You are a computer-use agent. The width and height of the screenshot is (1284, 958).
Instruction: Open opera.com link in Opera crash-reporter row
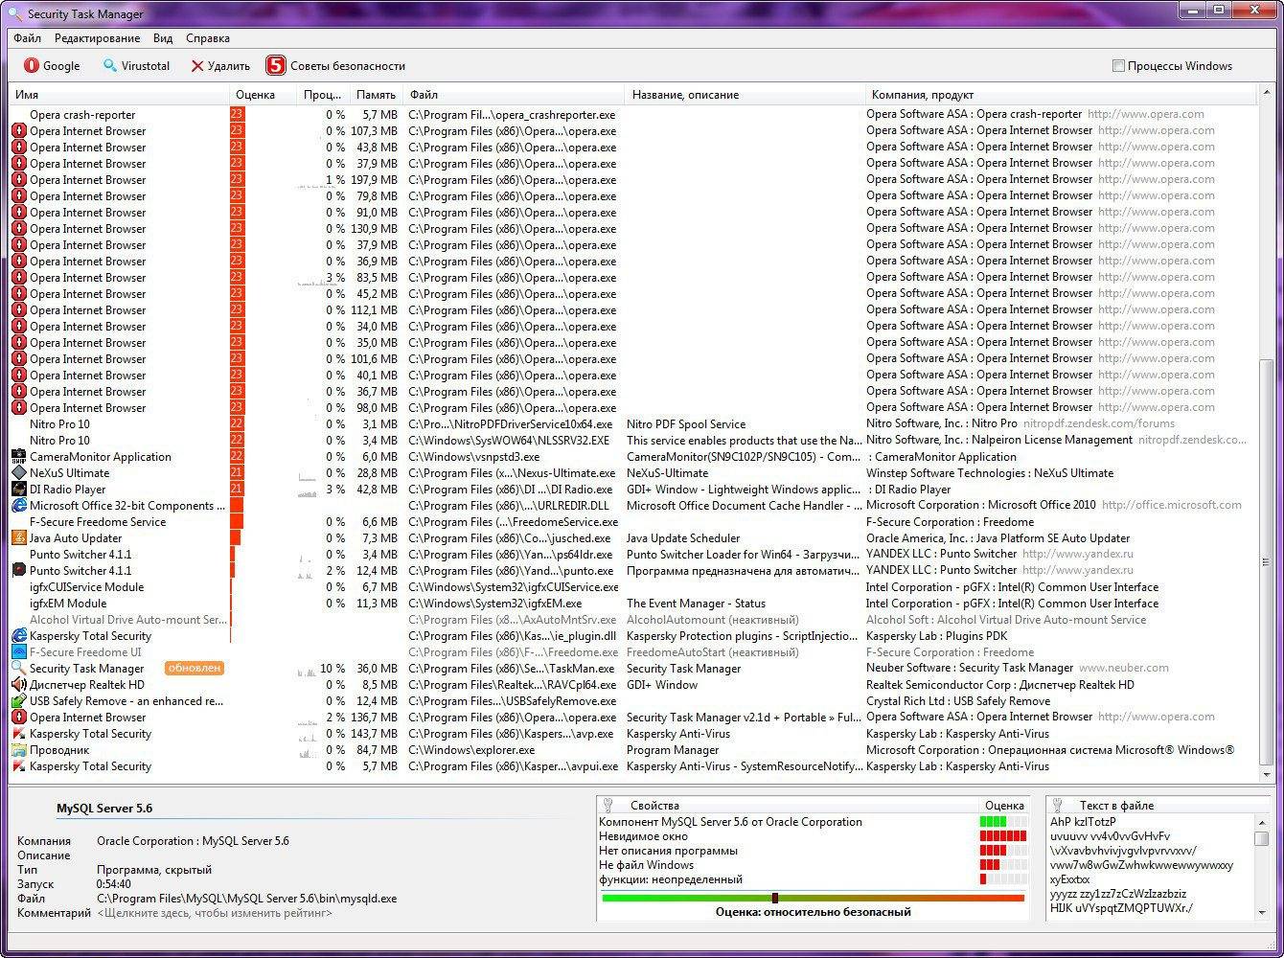pos(1146,114)
